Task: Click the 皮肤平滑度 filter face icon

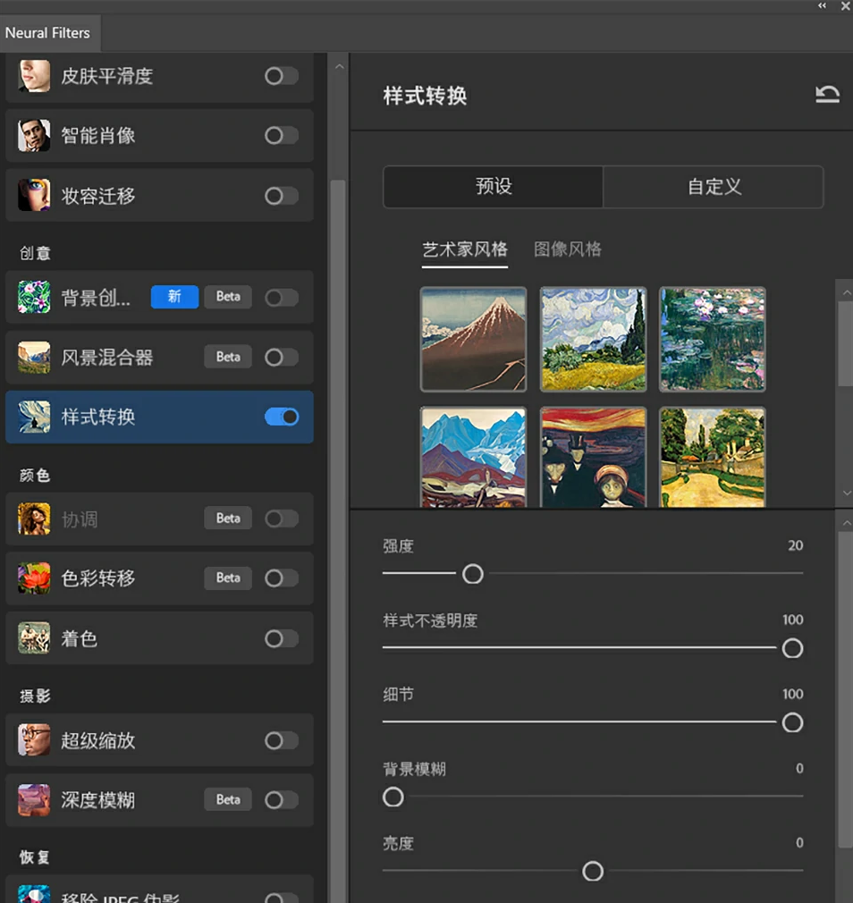Action: [x=34, y=75]
